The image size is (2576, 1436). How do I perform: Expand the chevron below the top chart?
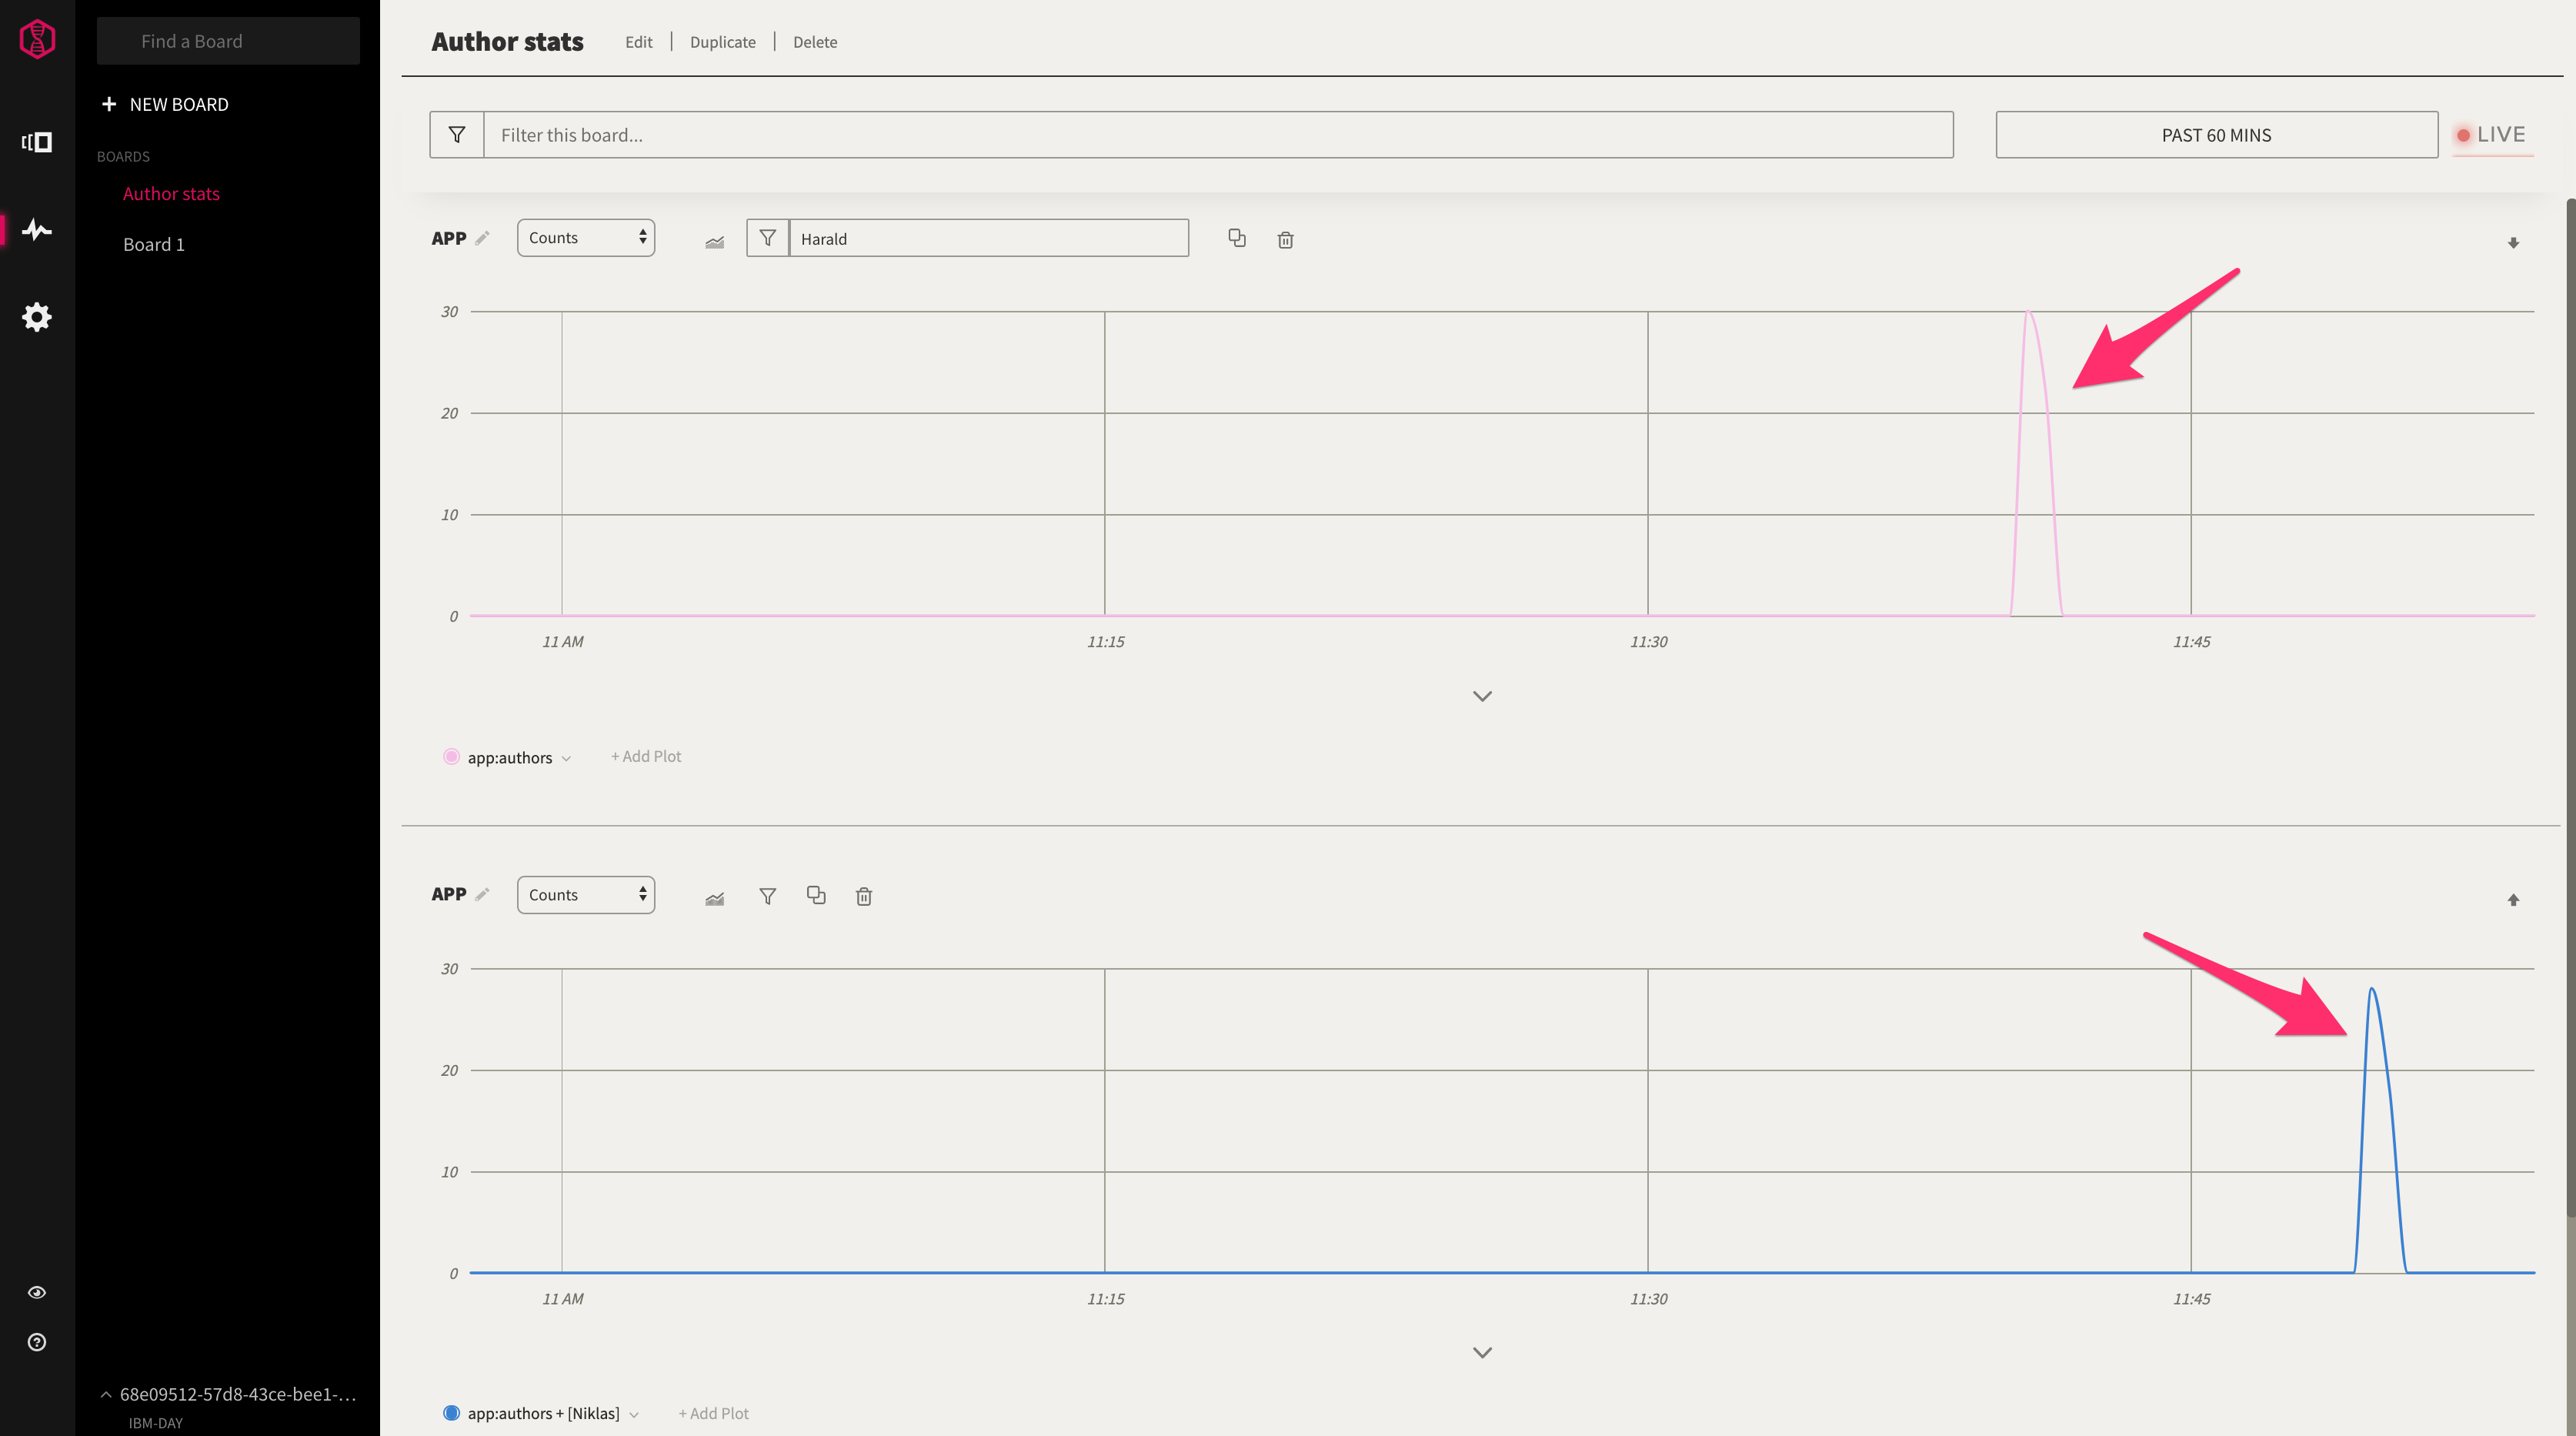tap(1482, 696)
